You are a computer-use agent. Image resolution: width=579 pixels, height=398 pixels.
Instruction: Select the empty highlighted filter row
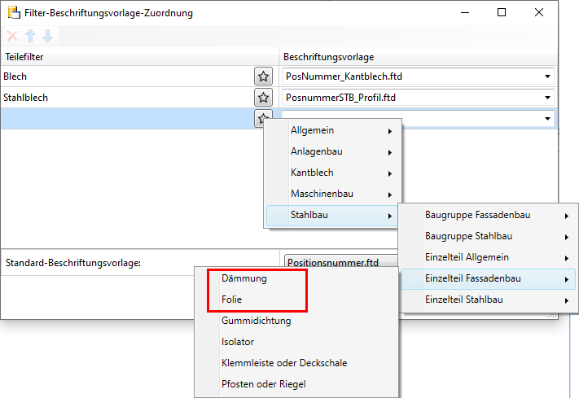(127, 119)
